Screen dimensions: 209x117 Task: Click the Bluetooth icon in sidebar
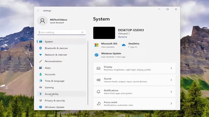[40, 48]
